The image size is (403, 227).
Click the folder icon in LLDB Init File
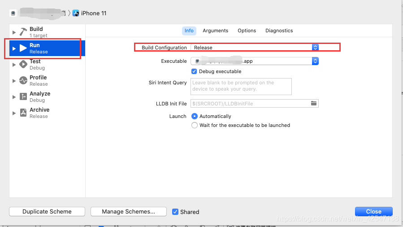click(313, 103)
